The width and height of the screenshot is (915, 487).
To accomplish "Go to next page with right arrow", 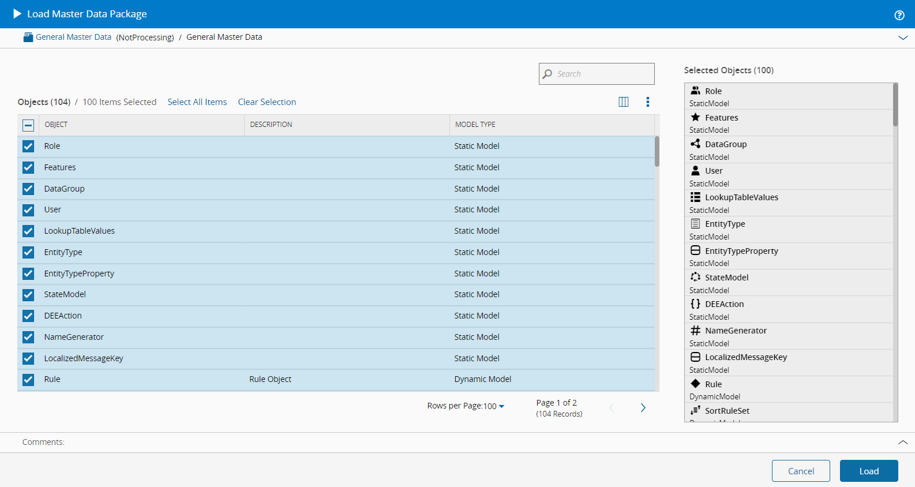I will [643, 408].
